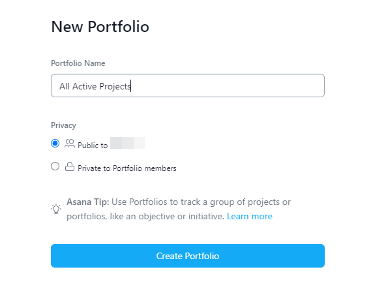
Task: Click the 'Portfolio Name' field label
Action: (78, 63)
